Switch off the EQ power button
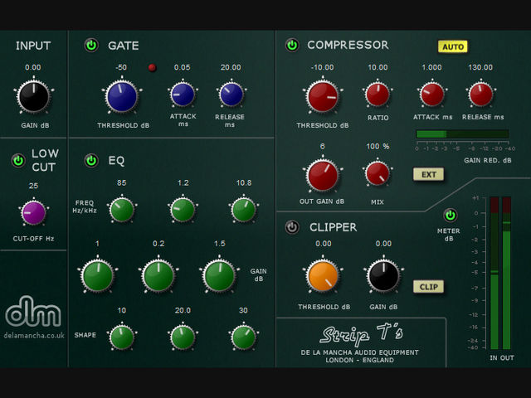The height and width of the screenshot is (398, 531). point(91,160)
